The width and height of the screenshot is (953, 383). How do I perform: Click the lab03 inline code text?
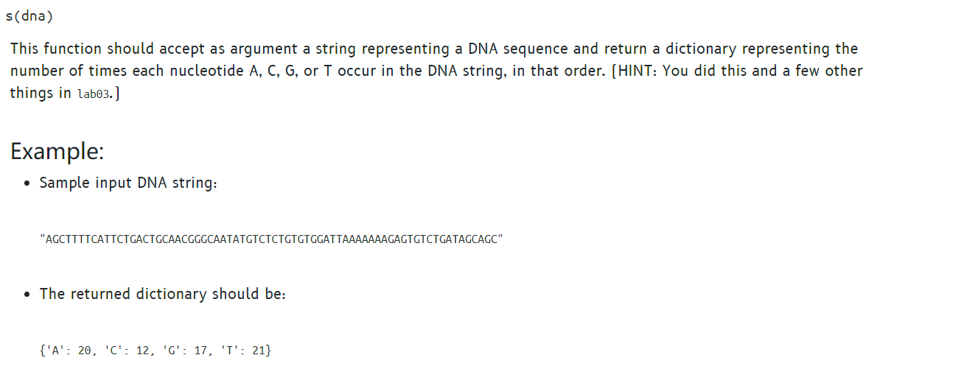tap(94, 94)
